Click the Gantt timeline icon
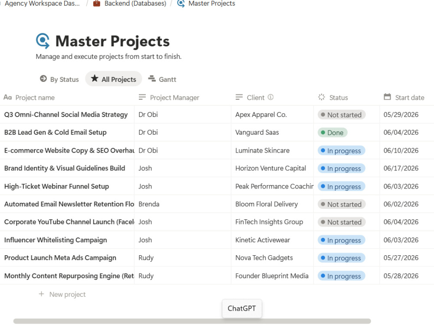The image size is (434, 325). click(x=151, y=79)
